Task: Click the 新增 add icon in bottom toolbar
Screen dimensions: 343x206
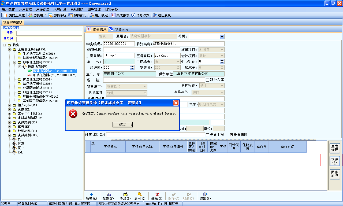Action: pos(91,194)
